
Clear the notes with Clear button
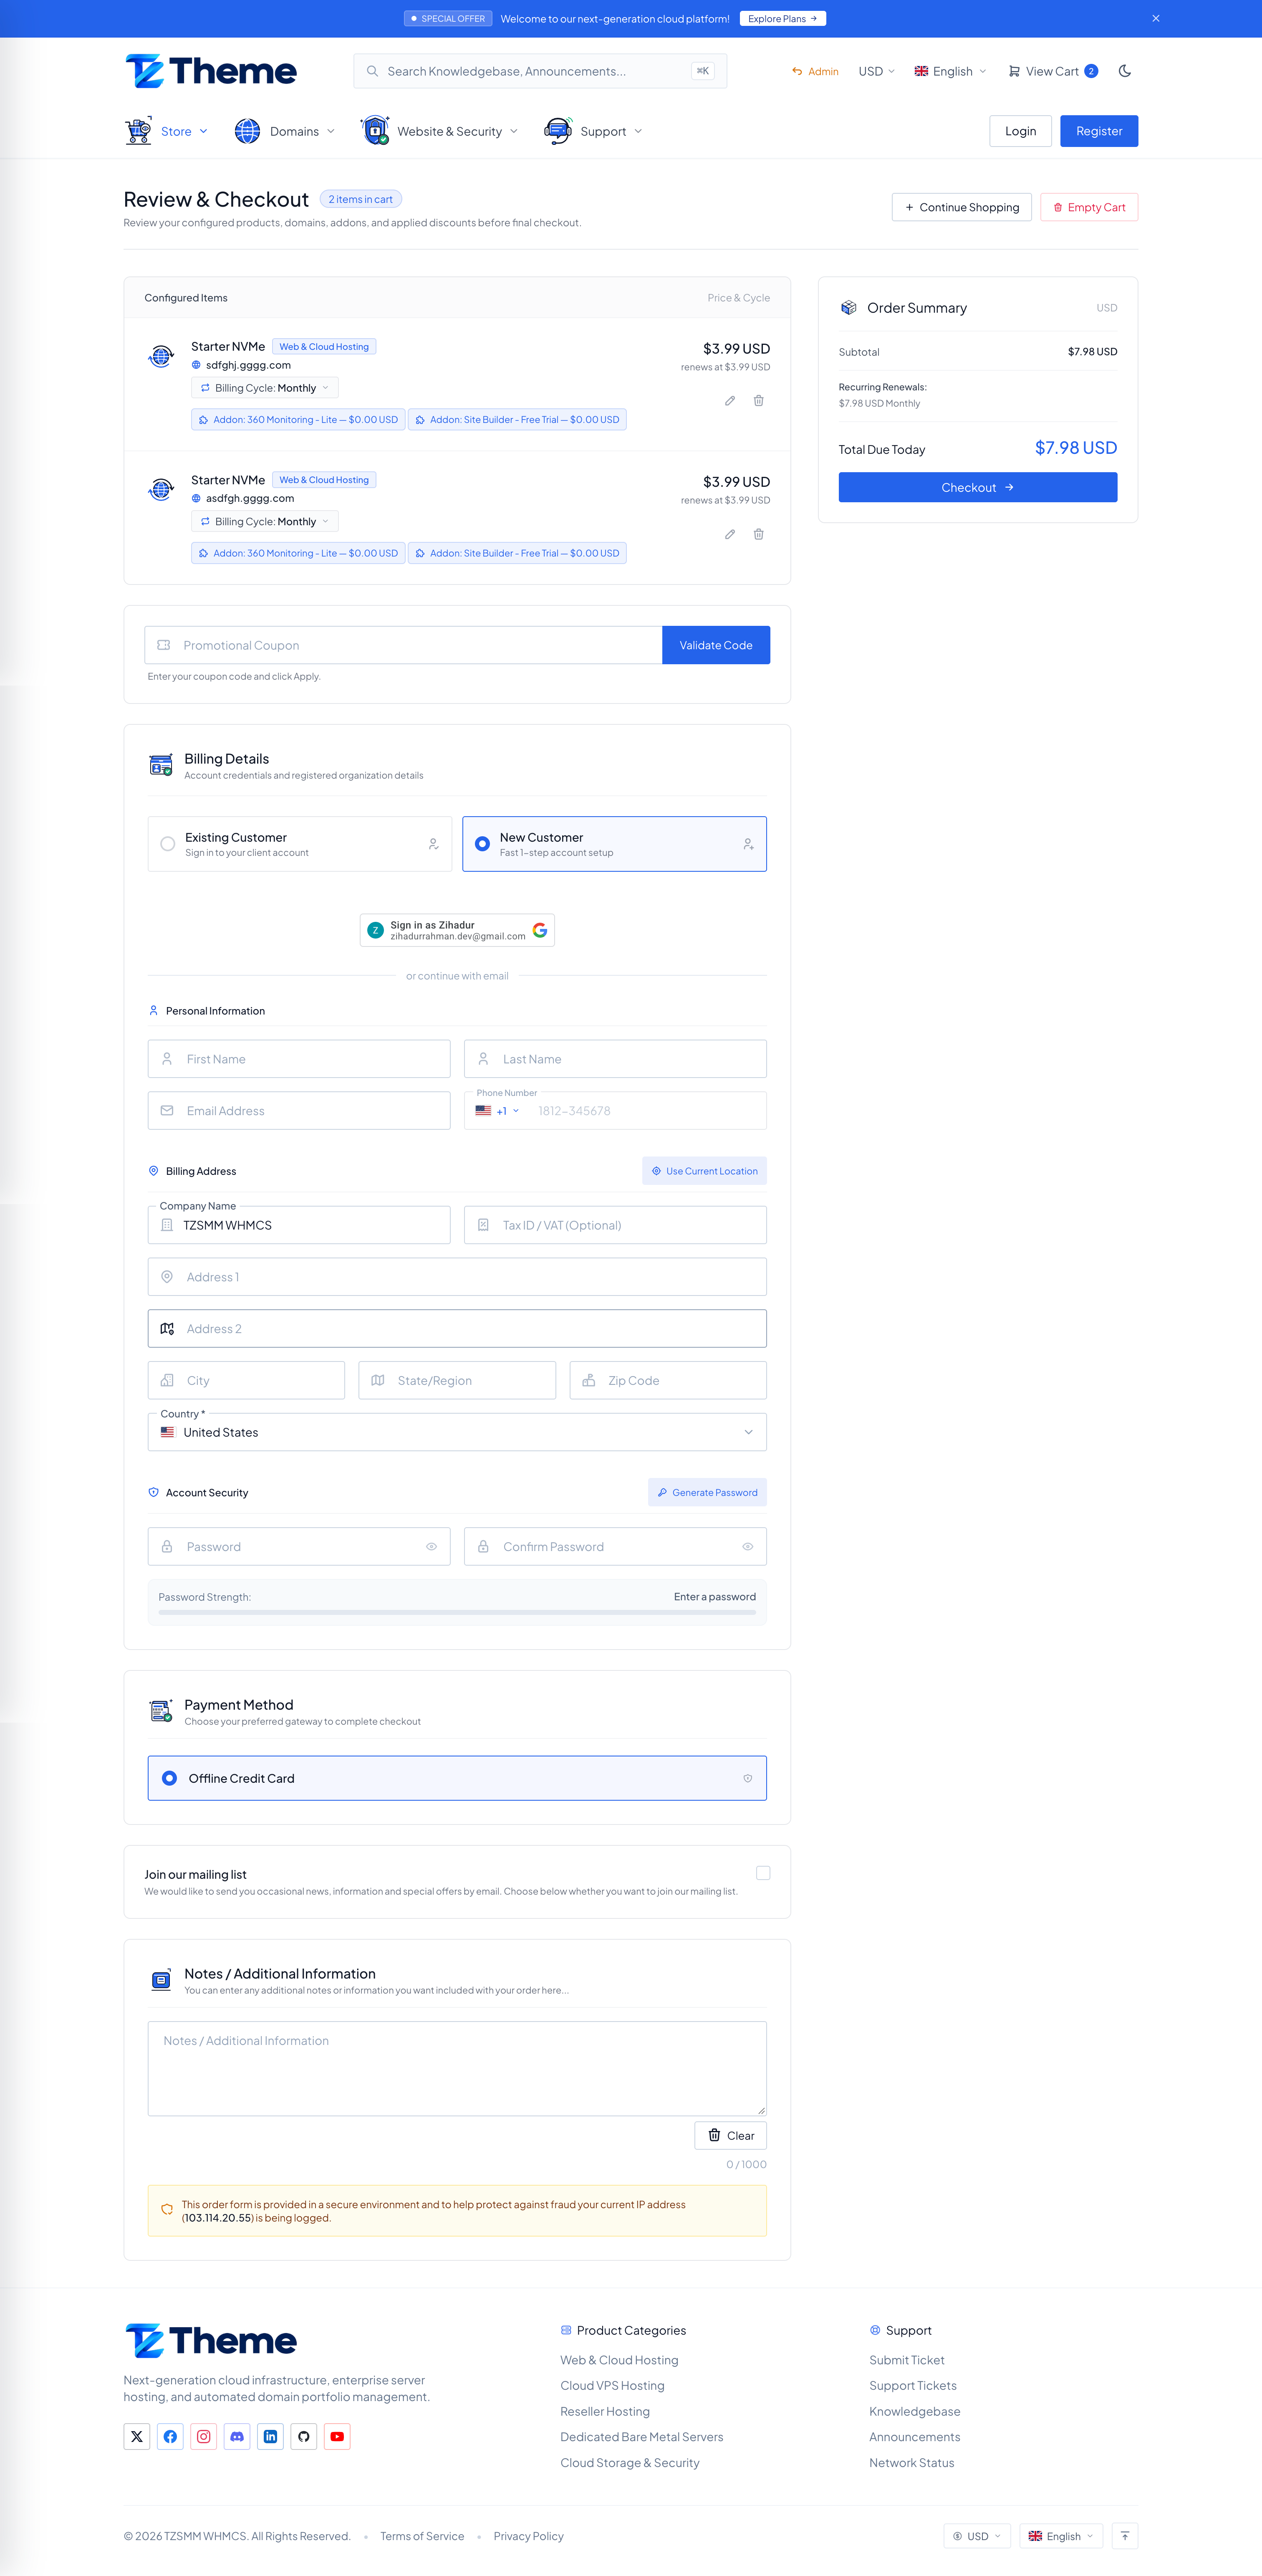coord(730,2135)
